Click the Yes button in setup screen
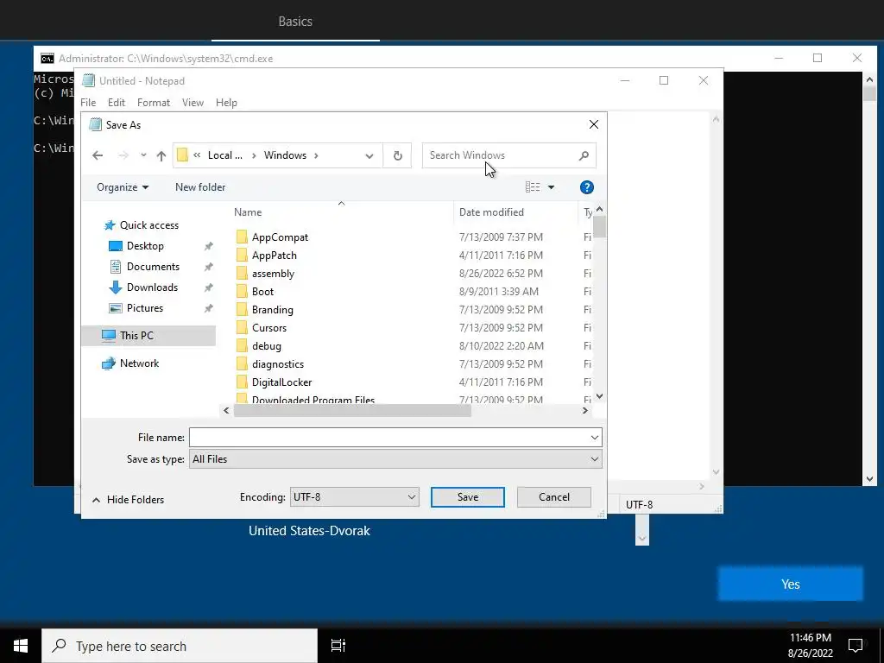The image size is (884, 663). 791,584
